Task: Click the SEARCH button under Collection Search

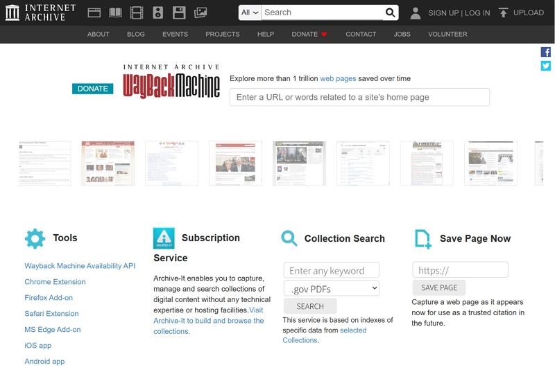Action: [310, 306]
